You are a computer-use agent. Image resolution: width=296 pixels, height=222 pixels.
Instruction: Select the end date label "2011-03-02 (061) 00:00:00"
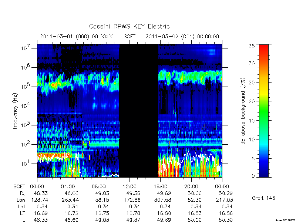(x=182, y=36)
